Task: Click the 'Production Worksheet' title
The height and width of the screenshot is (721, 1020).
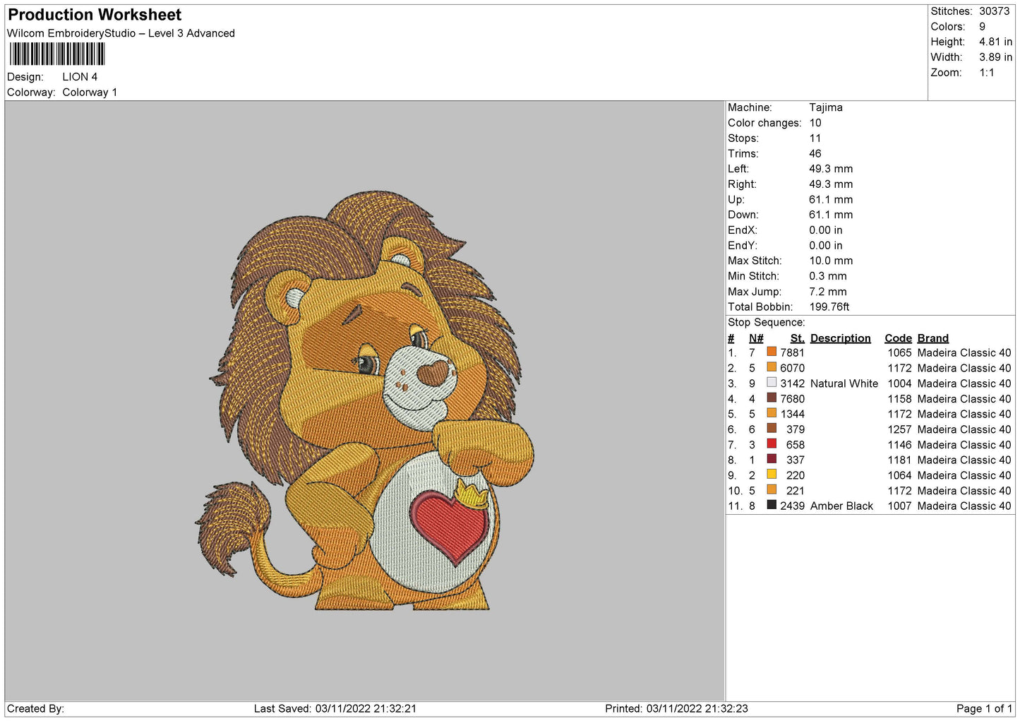Action: (95, 15)
